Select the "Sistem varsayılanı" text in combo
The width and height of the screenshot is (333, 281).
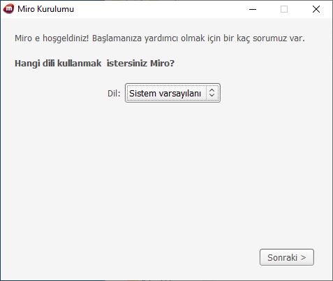(x=165, y=94)
